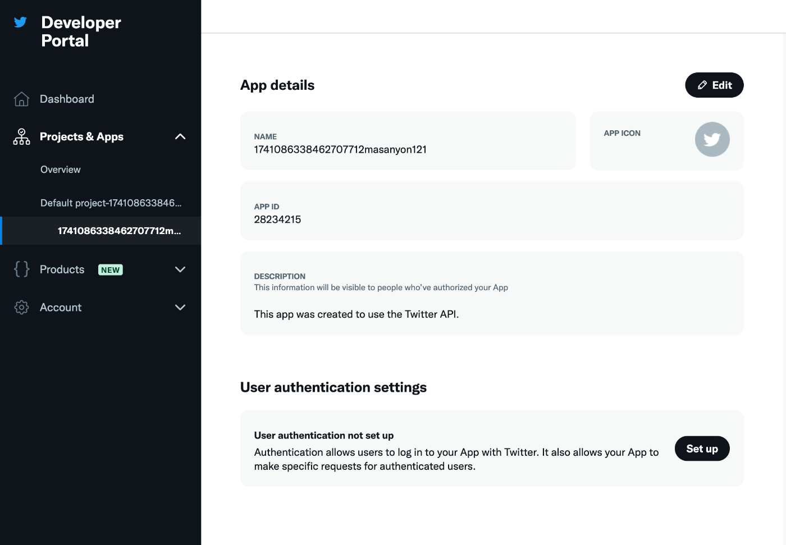This screenshot has width=786, height=545.
Task: Click 'Authentication allows users to log in' text
Action: tap(456, 459)
